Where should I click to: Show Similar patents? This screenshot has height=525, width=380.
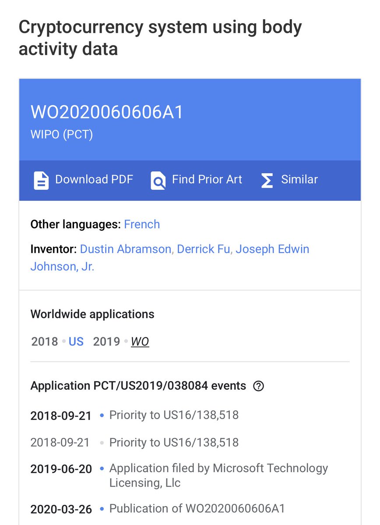289,180
